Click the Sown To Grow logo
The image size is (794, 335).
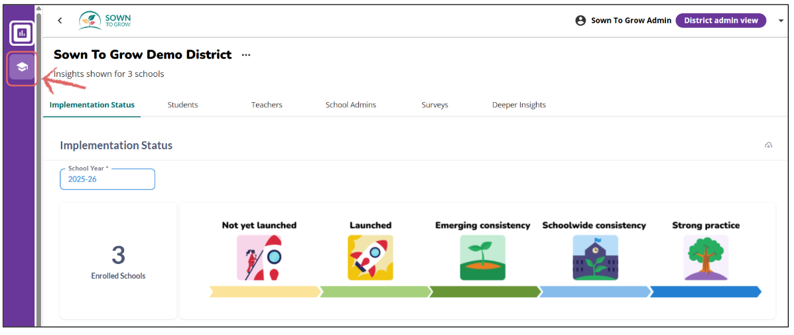click(x=105, y=21)
